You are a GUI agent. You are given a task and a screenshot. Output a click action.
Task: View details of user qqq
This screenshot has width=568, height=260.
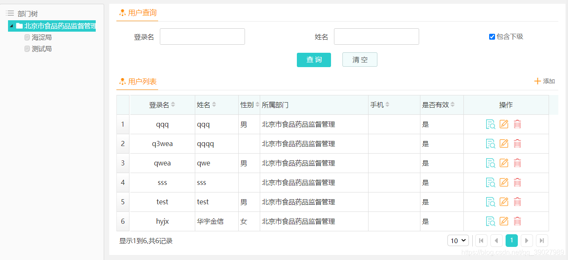point(490,125)
